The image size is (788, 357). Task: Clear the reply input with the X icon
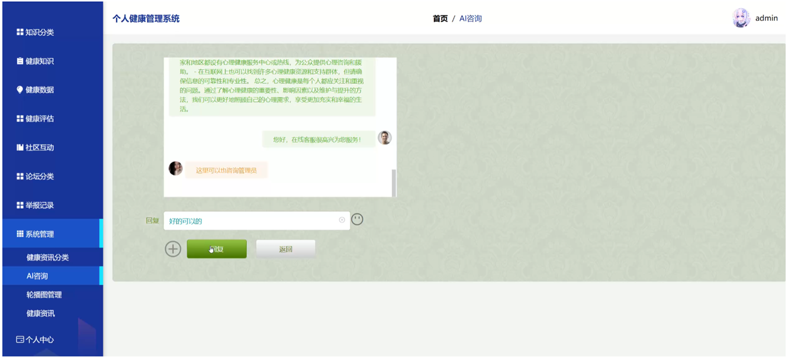click(342, 220)
